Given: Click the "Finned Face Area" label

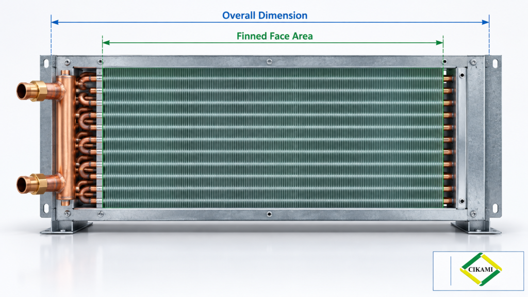Looking at the screenshot, I should pyautogui.click(x=274, y=36).
